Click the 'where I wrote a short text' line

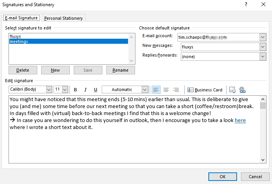tap(51, 127)
